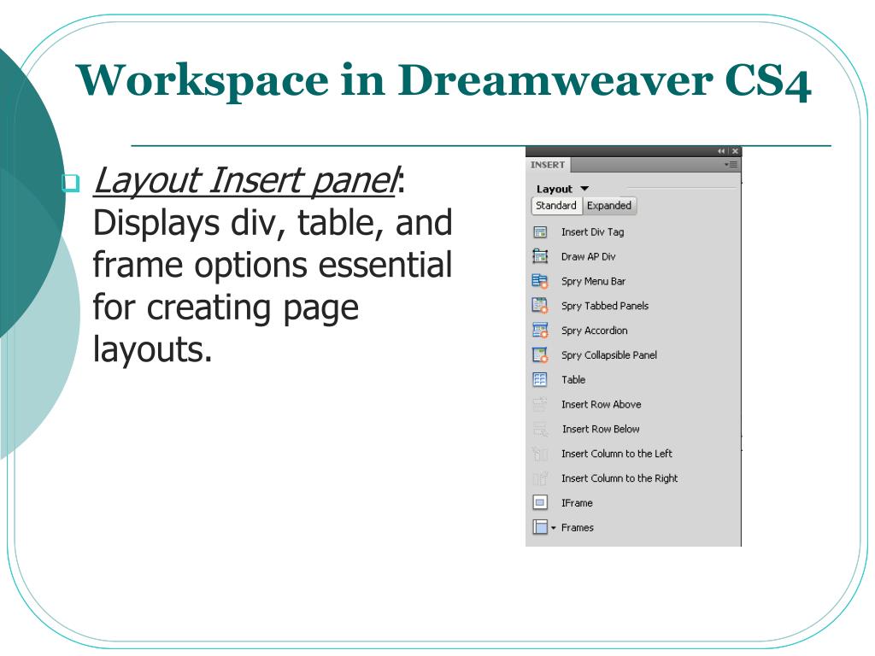Open the Layout category dropdown
875x656 pixels.
click(x=584, y=189)
